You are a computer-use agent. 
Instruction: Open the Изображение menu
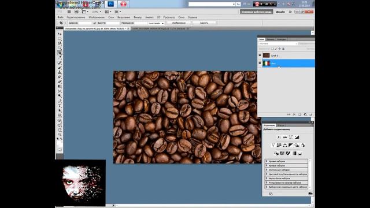point(97,17)
